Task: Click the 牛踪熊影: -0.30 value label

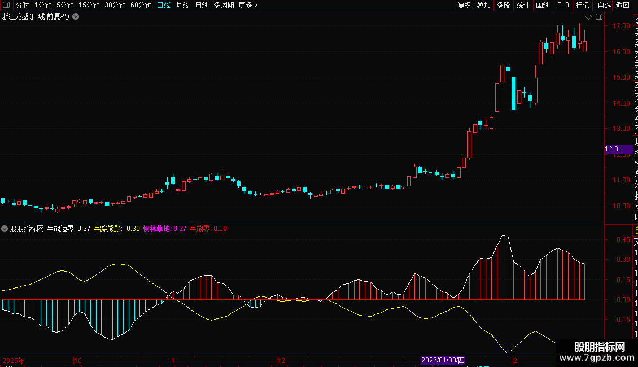Action: 117,229
